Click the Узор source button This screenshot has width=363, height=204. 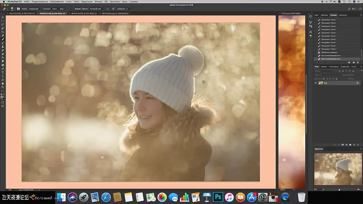pos(62,9)
